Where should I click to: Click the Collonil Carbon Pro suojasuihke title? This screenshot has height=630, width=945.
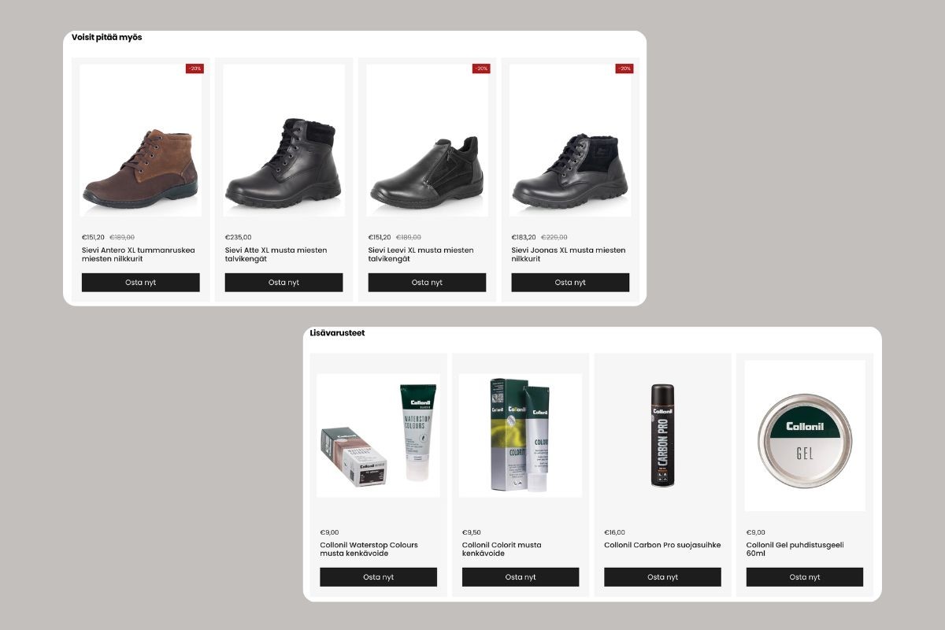pyautogui.click(x=662, y=545)
